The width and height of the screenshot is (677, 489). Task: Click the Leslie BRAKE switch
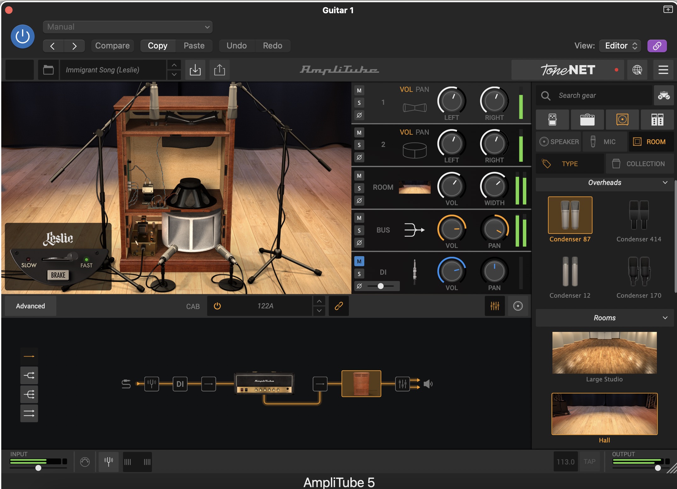tap(58, 275)
